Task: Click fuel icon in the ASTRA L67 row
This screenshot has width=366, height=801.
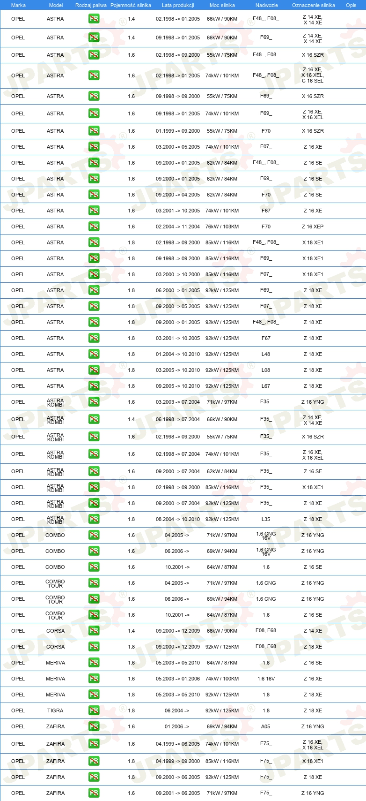Action: click(94, 386)
